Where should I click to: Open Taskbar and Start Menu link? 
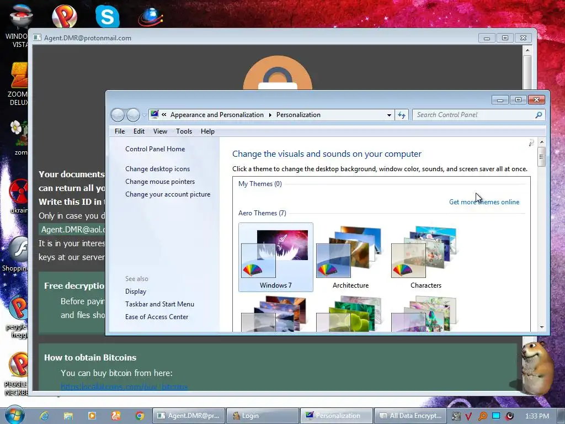click(159, 304)
